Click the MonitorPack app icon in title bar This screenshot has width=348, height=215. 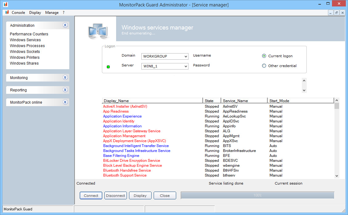click(6, 4)
